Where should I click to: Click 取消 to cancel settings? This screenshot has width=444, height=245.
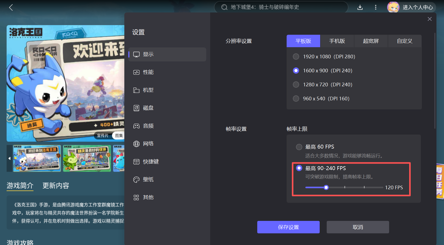[358, 227]
